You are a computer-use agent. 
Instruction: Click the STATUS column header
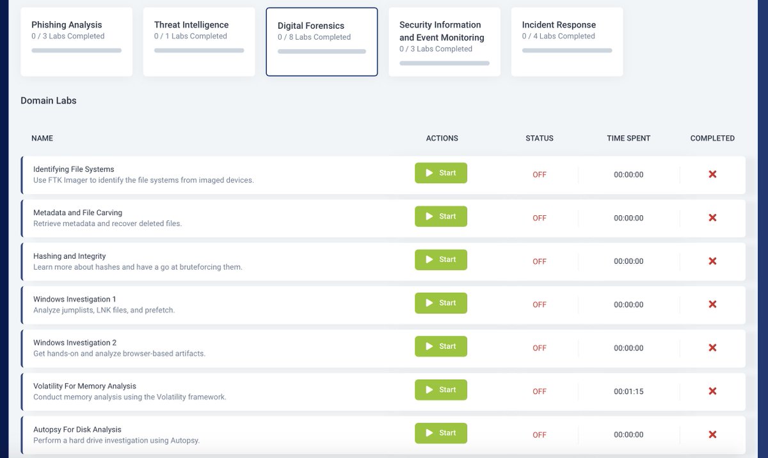click(540, 138)
